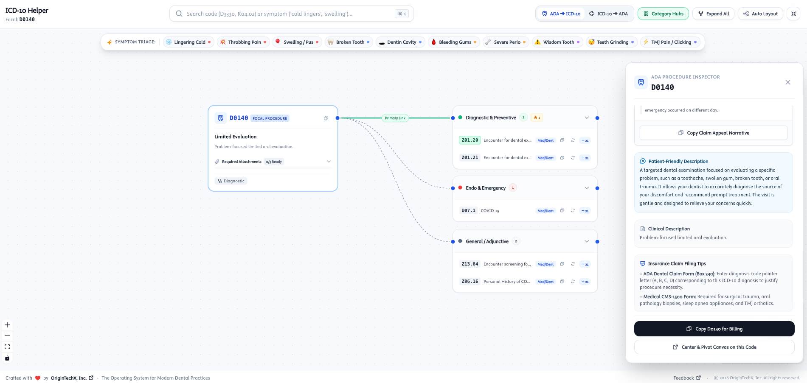
Task: Select TMJ Pain / Clicking triage chip
Action: pos(670,42)
